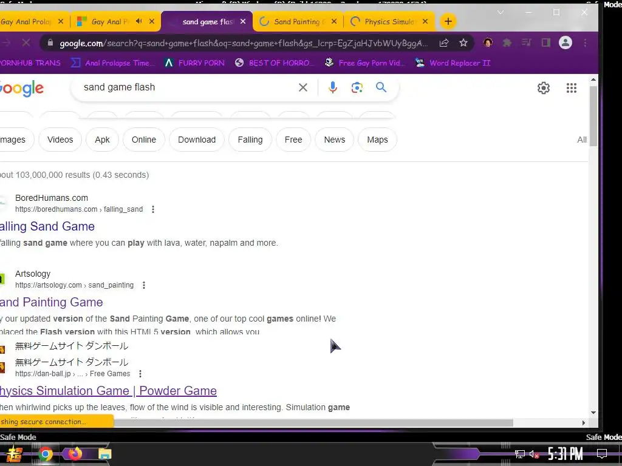Apply the Apk search chip
The height and width of the screenshot is (466, 622).
(x=102, y=140)
